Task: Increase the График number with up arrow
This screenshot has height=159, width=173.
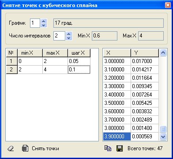Action: tap(43, 21)
